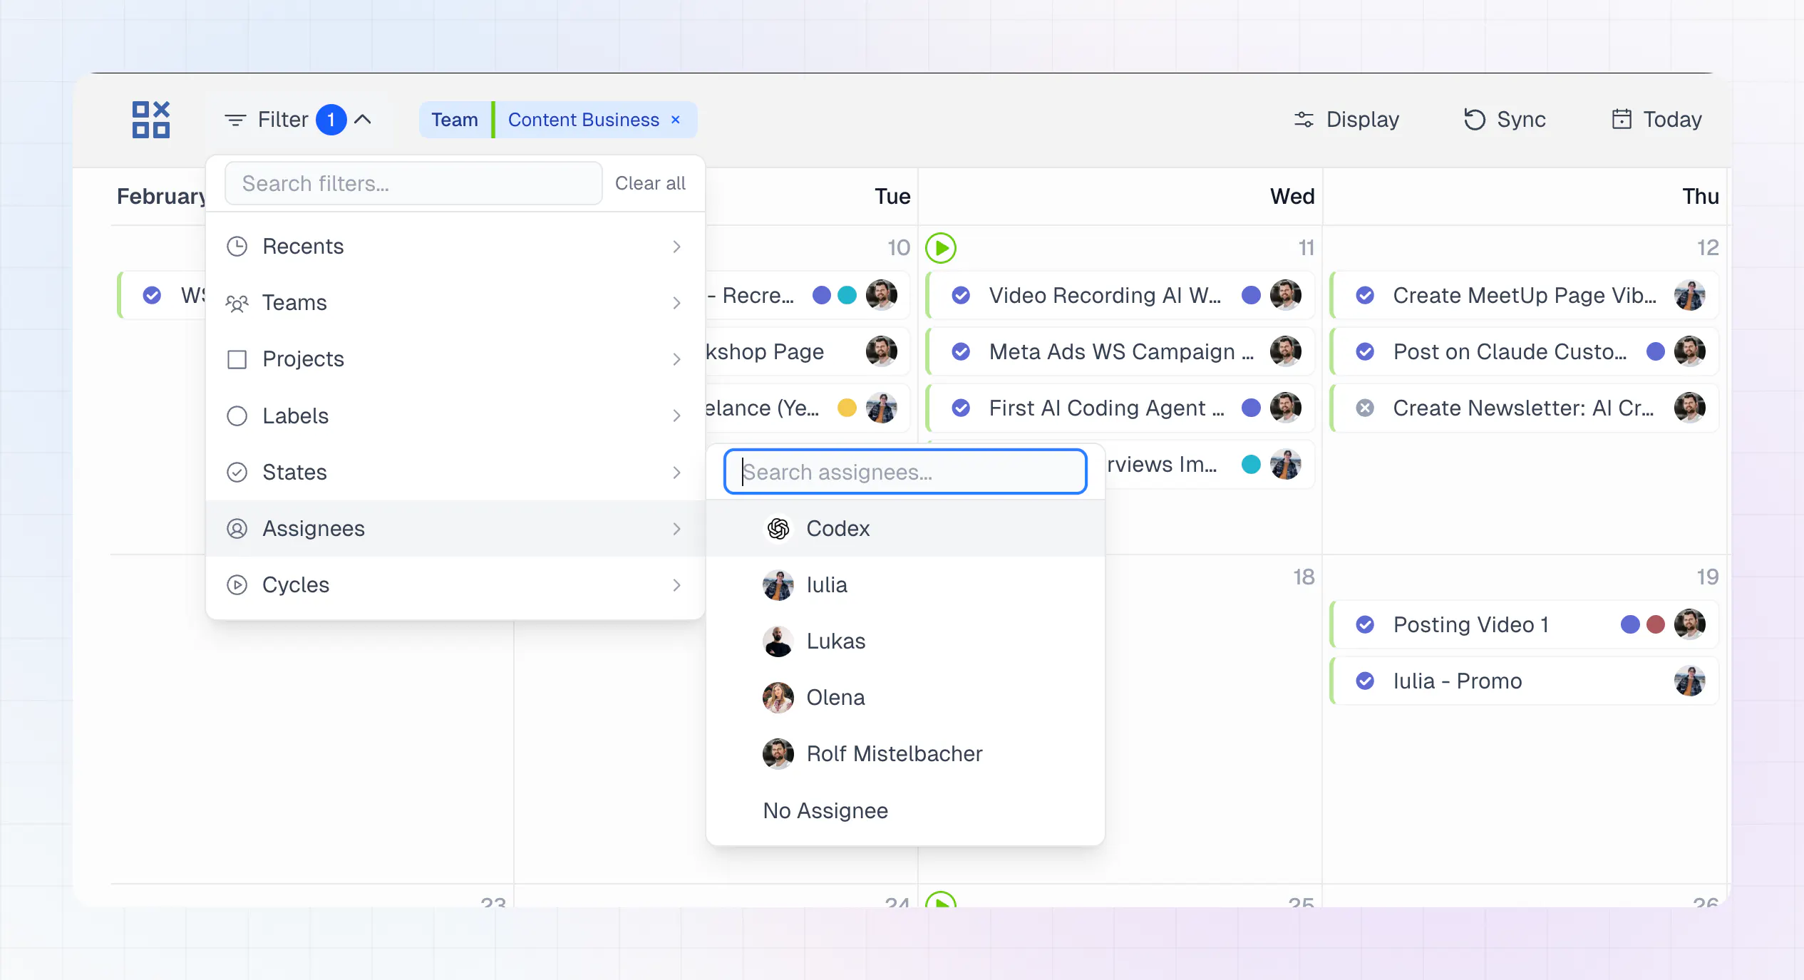Expand the Cycles chevron arrow
The height and width of the screenshot is (980, 1804).
tap(676, 584)
